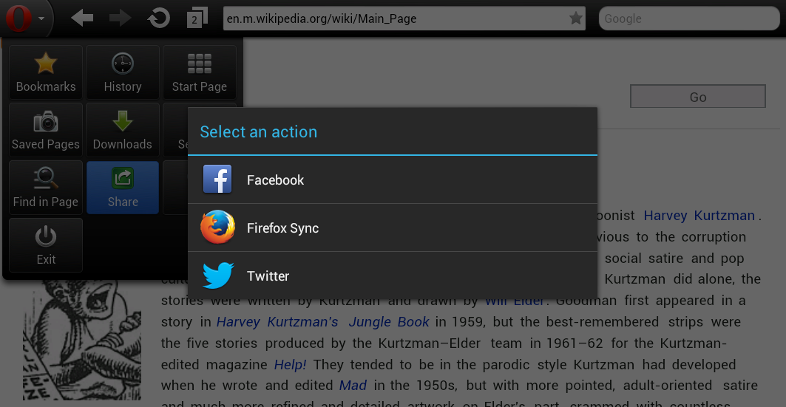Bookmark page with address bar star
Screen dimensions: 786x407
pyautogui.click(x=575, y=18)
